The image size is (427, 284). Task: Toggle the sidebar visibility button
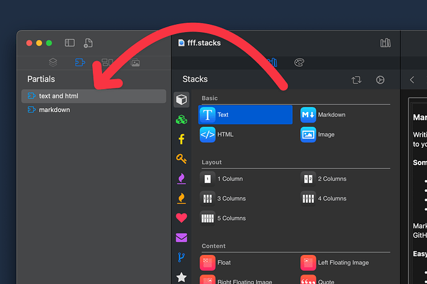tap(70, 43)
